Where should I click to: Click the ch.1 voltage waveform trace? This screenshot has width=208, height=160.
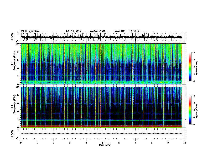(x=101, y=37)
